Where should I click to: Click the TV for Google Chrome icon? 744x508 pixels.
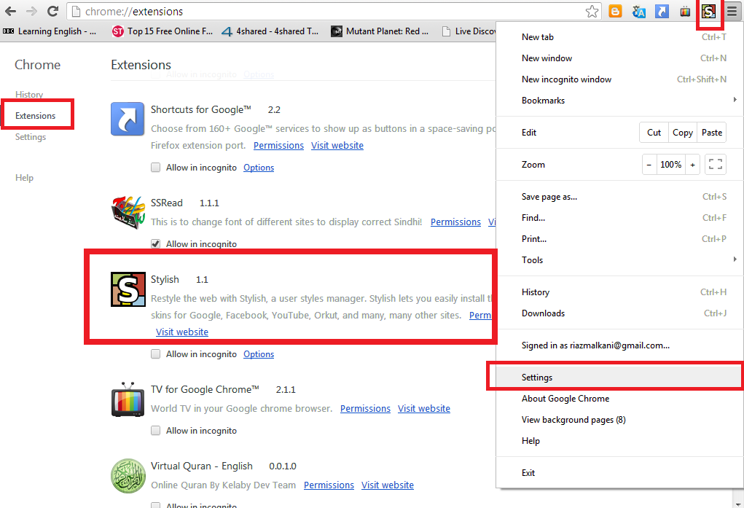point(128,399)
